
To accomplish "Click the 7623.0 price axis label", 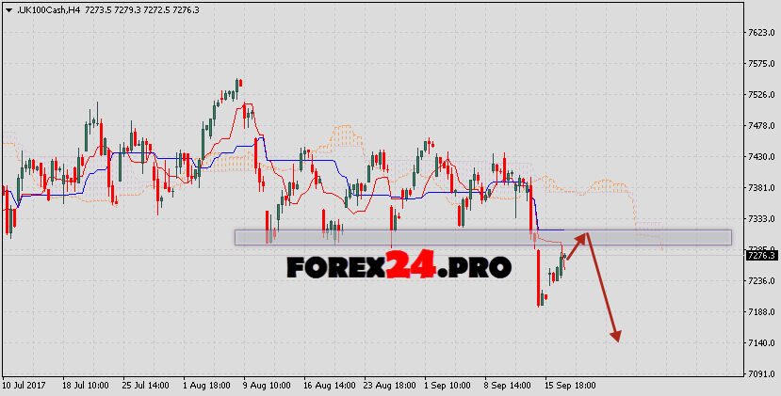I will [761, 33].
